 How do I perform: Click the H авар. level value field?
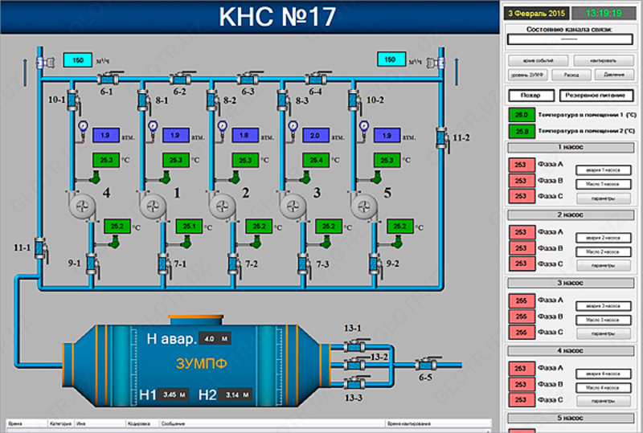click(216, 338)
